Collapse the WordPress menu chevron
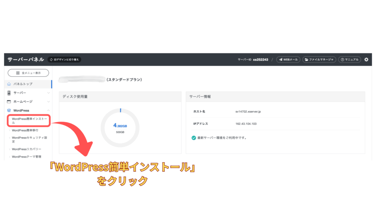Image resolution: width=376 pixels, height=212 pixels. point(48,110)
